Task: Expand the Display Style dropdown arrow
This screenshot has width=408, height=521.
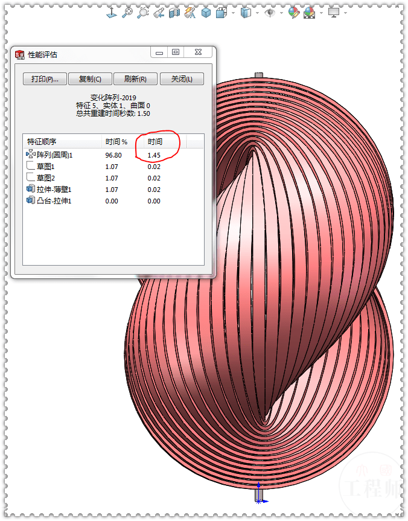Action: [x=258, y=13]
